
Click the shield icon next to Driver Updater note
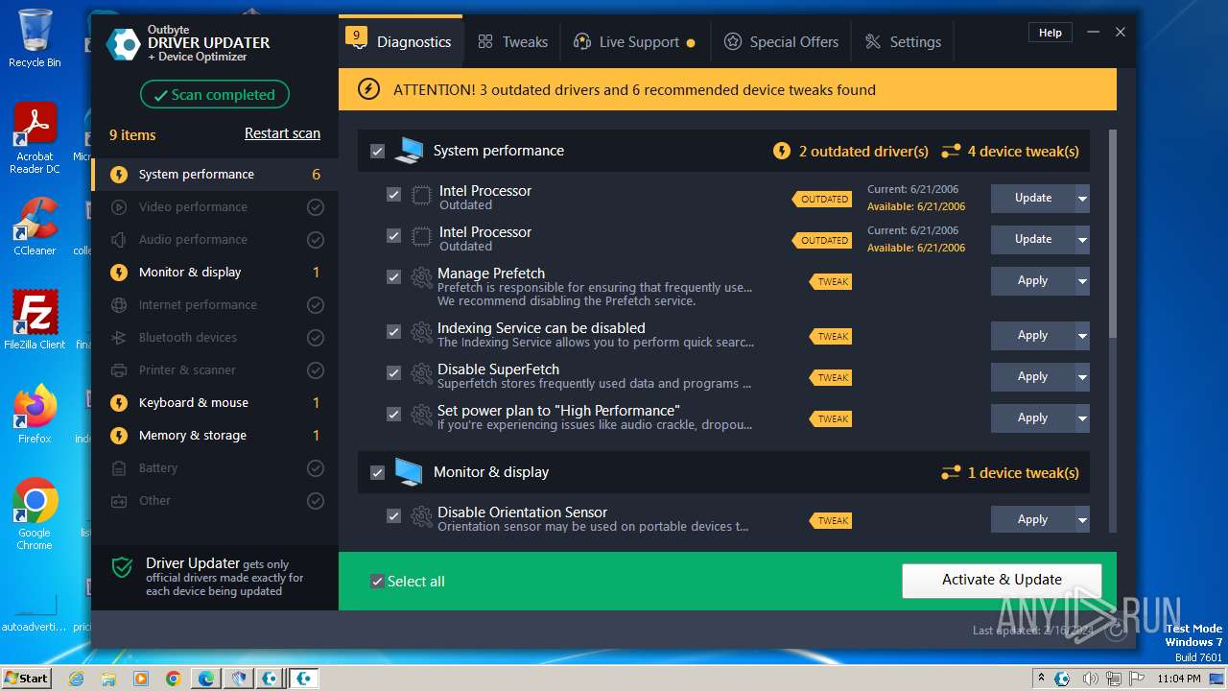point(122,567)
